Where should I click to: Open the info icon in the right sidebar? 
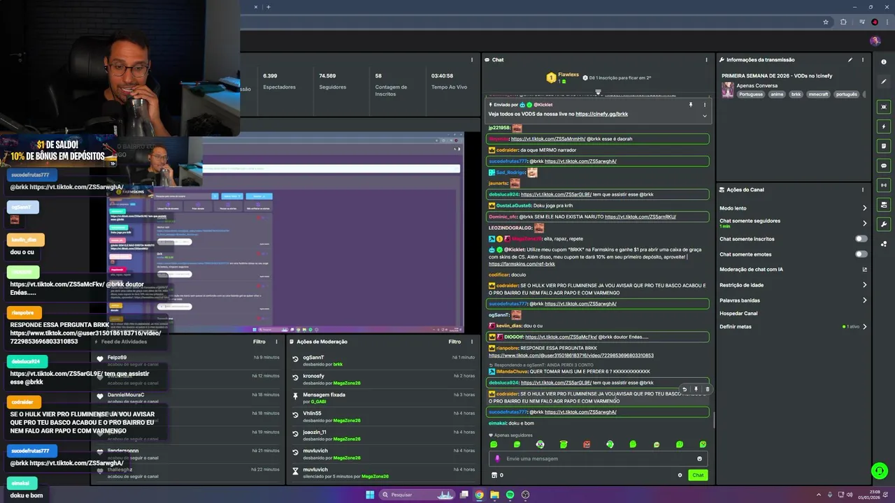[884, 61]
